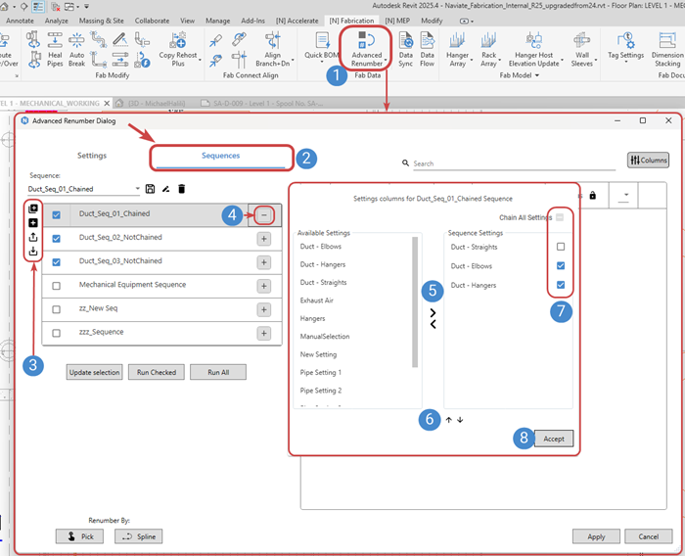Enable the Mechanical Equipment Sequence checkbox

(56, 285)
